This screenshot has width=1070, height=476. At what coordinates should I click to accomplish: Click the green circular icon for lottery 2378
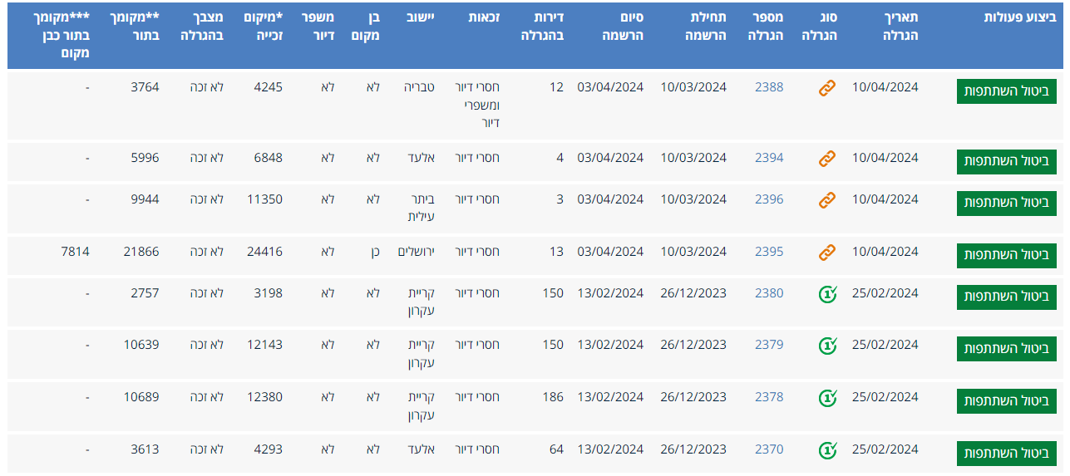tap(826, 398)
